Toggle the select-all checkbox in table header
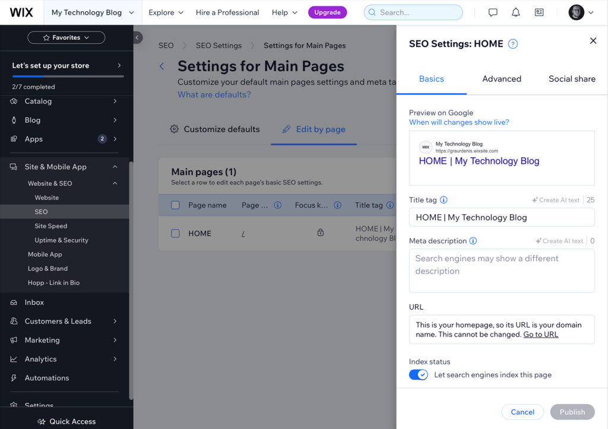608x429 pixels. [x=175, y=205]
